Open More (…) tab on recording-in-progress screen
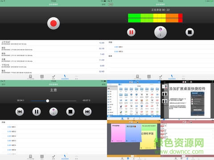The height and width of the screenshot is (160, 214). [184, 77]
